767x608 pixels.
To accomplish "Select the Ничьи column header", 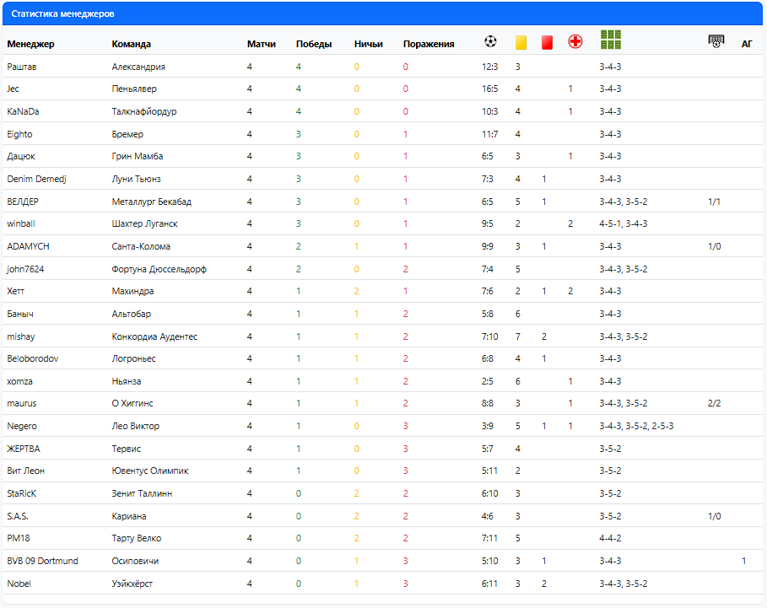I will click(368, 44).
